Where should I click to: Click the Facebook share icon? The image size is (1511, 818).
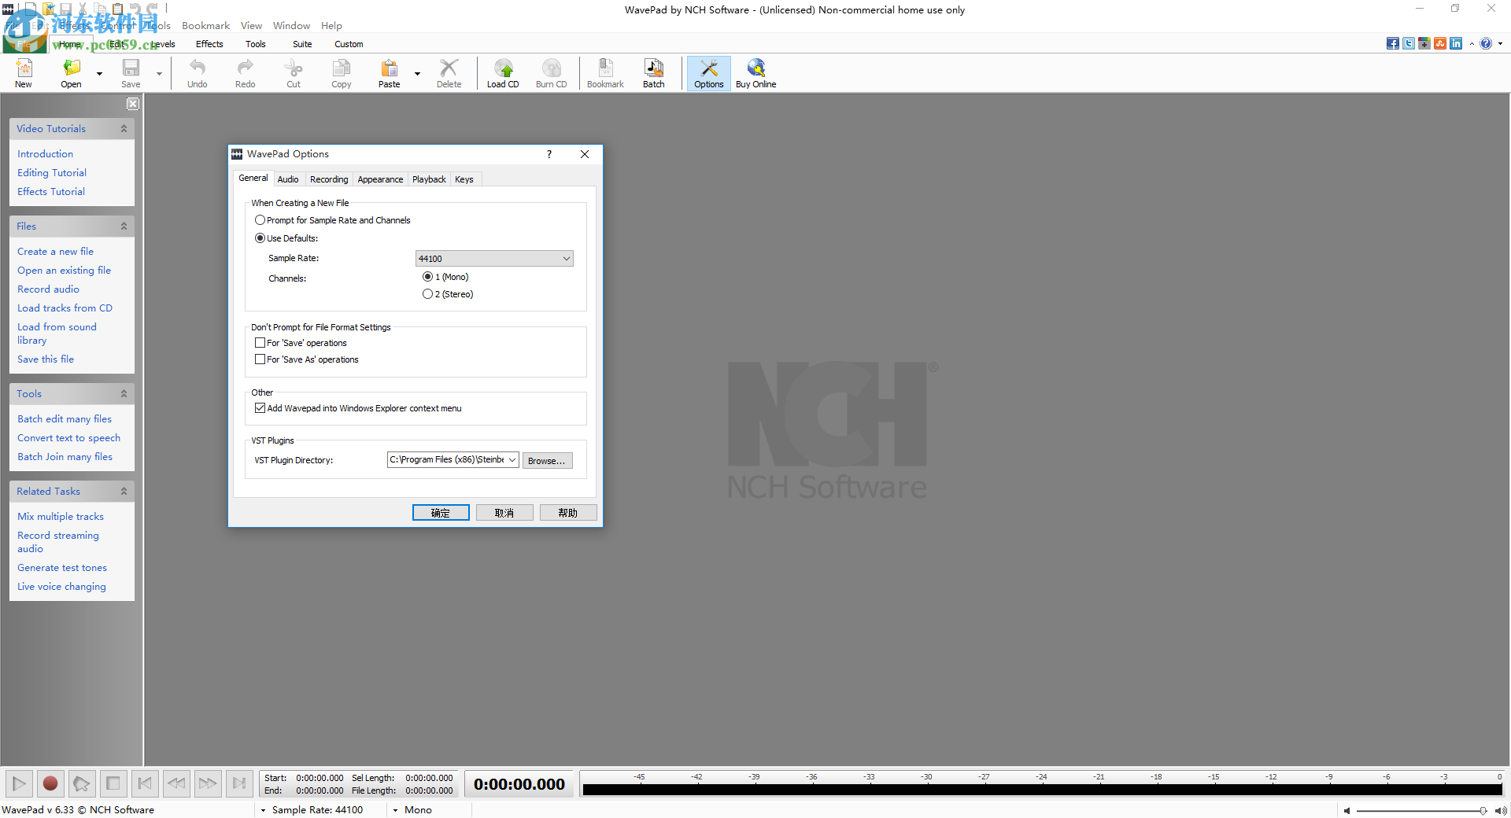[1393, 43]
